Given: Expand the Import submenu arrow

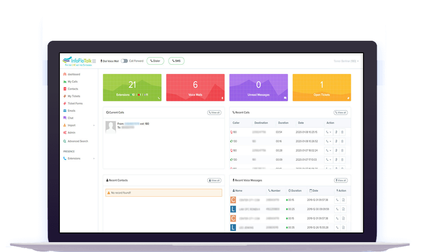Looking at the screenshot, I should click(x=94, y=125).
